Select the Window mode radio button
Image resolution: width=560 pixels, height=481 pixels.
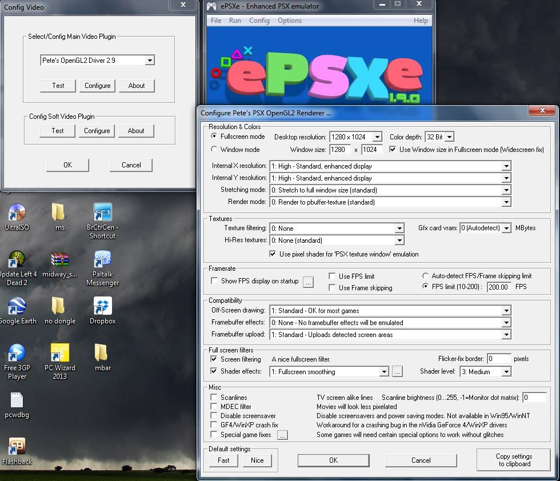[214, 150]
